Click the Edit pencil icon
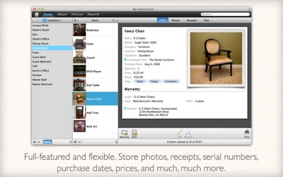The width and height of the screenshot is (283, 177). (180, 133)
